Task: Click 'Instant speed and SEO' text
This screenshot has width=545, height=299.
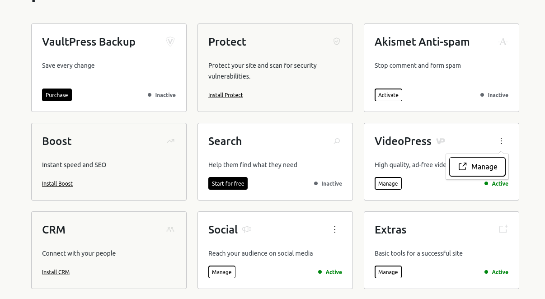Action: click(74, 165)
